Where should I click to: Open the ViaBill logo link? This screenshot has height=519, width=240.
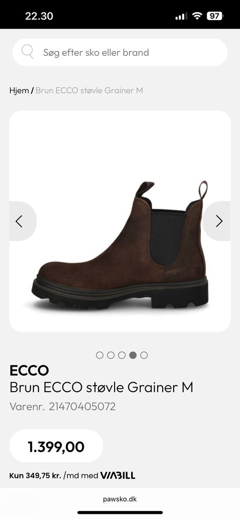click(117, 476)
